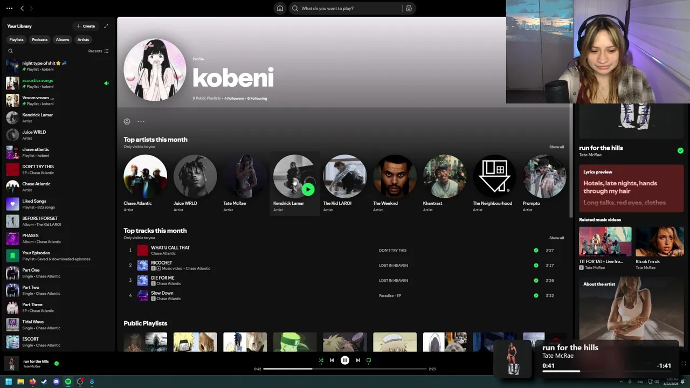Open File Explorer from the taskbar
The image size is (690, 388).
pos(20,382)
